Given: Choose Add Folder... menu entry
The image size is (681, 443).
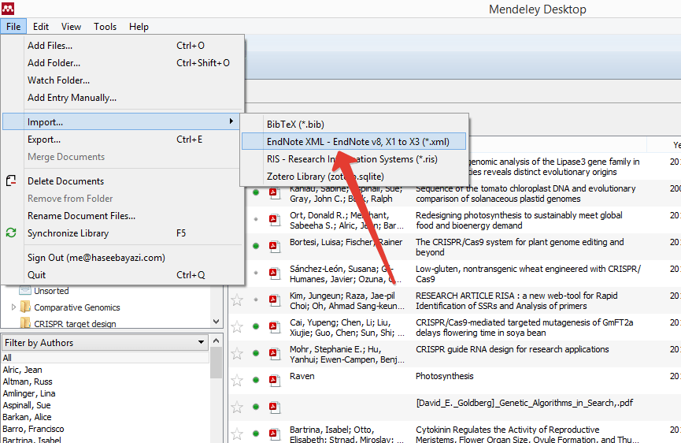Looking at the screenshot, I should click(x=123, y=62).
